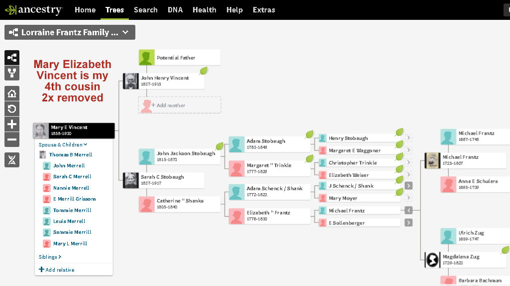This screenshot has height=286, width=510.
Task: Switch to pedigree view icon
Action: [12, 58]
